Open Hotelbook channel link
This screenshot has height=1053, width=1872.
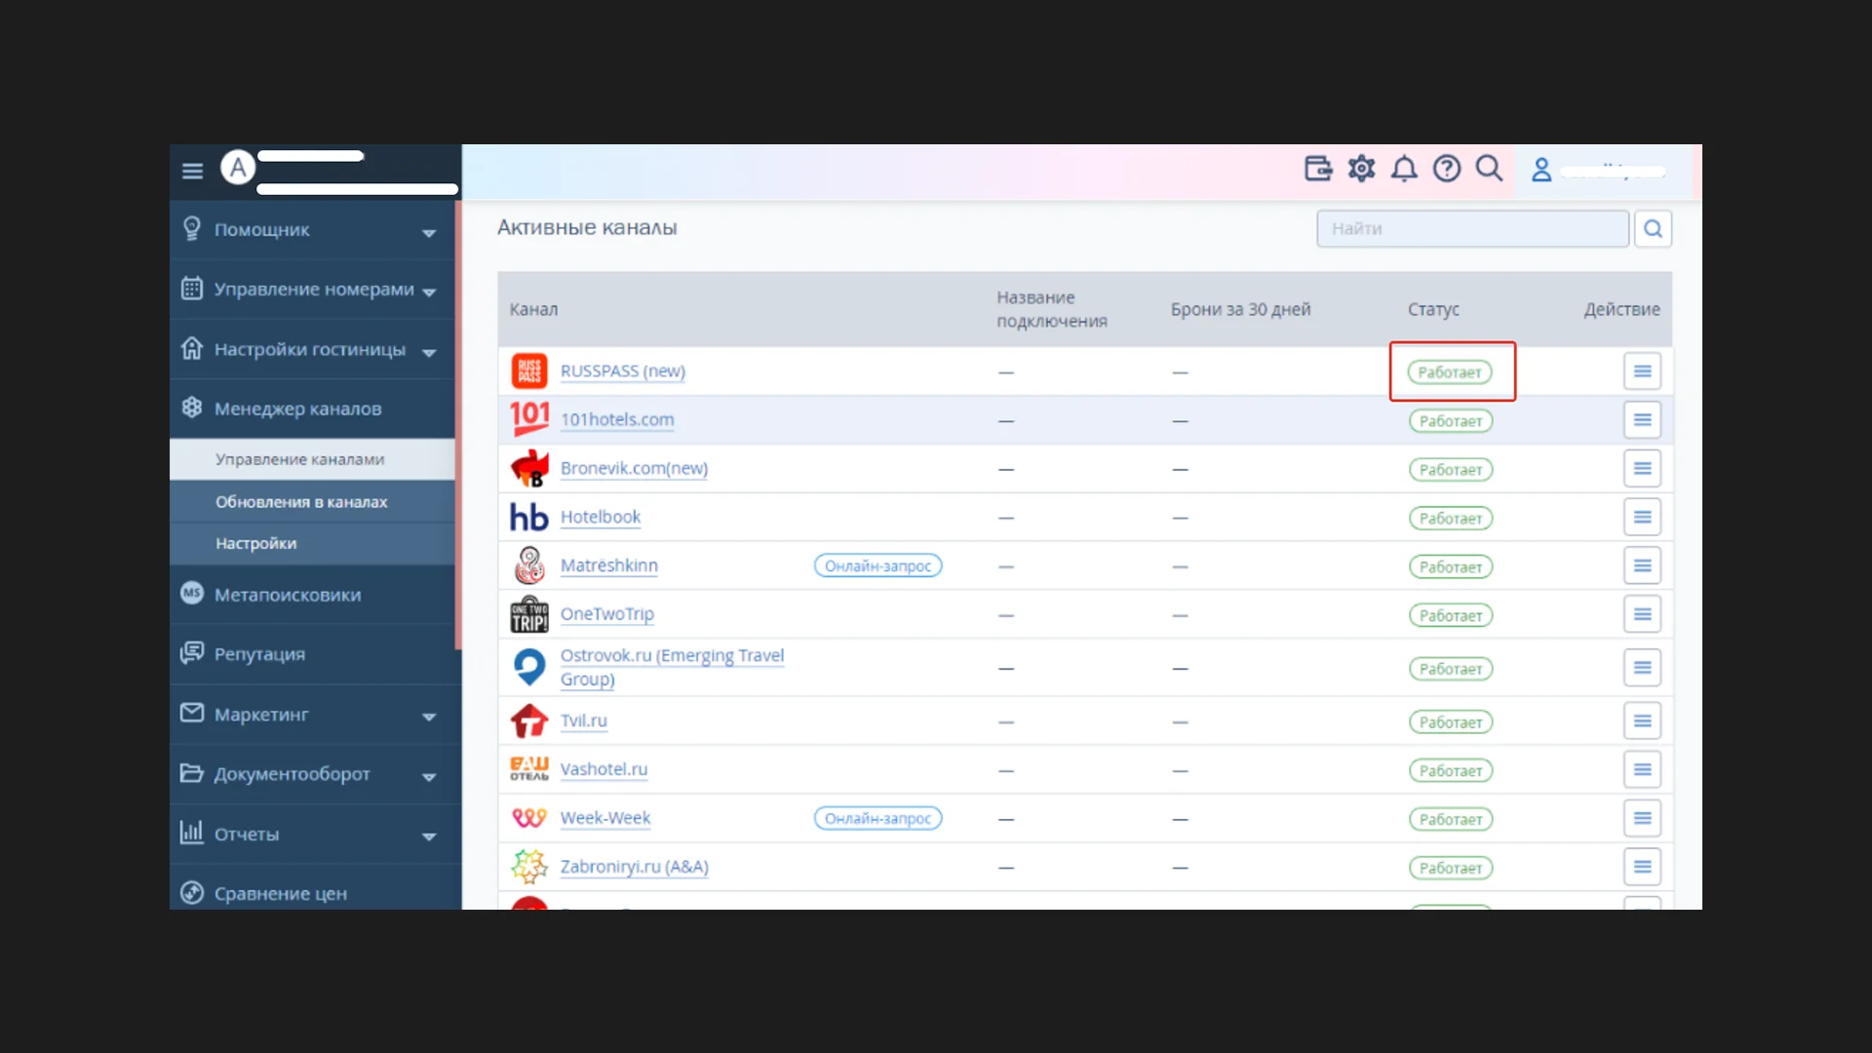pyautogui.click(x=601, y=517)
